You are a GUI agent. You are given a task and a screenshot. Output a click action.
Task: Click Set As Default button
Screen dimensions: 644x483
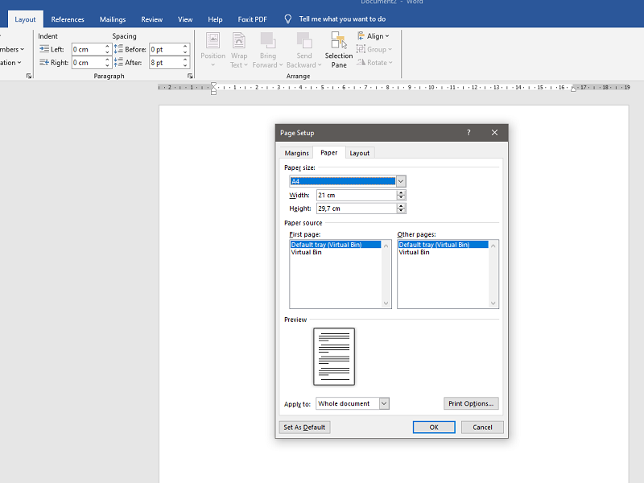pyautogui.click(x=304, y=427)
